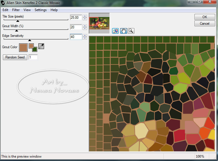Click the Grout Width slider handle
The width and height of the screenshot is (218, 161).
16,31
